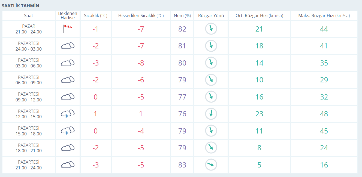Screen dimensions: 362x177
Task: Click the "Saat" column header
Action: [x=29, y=16]
